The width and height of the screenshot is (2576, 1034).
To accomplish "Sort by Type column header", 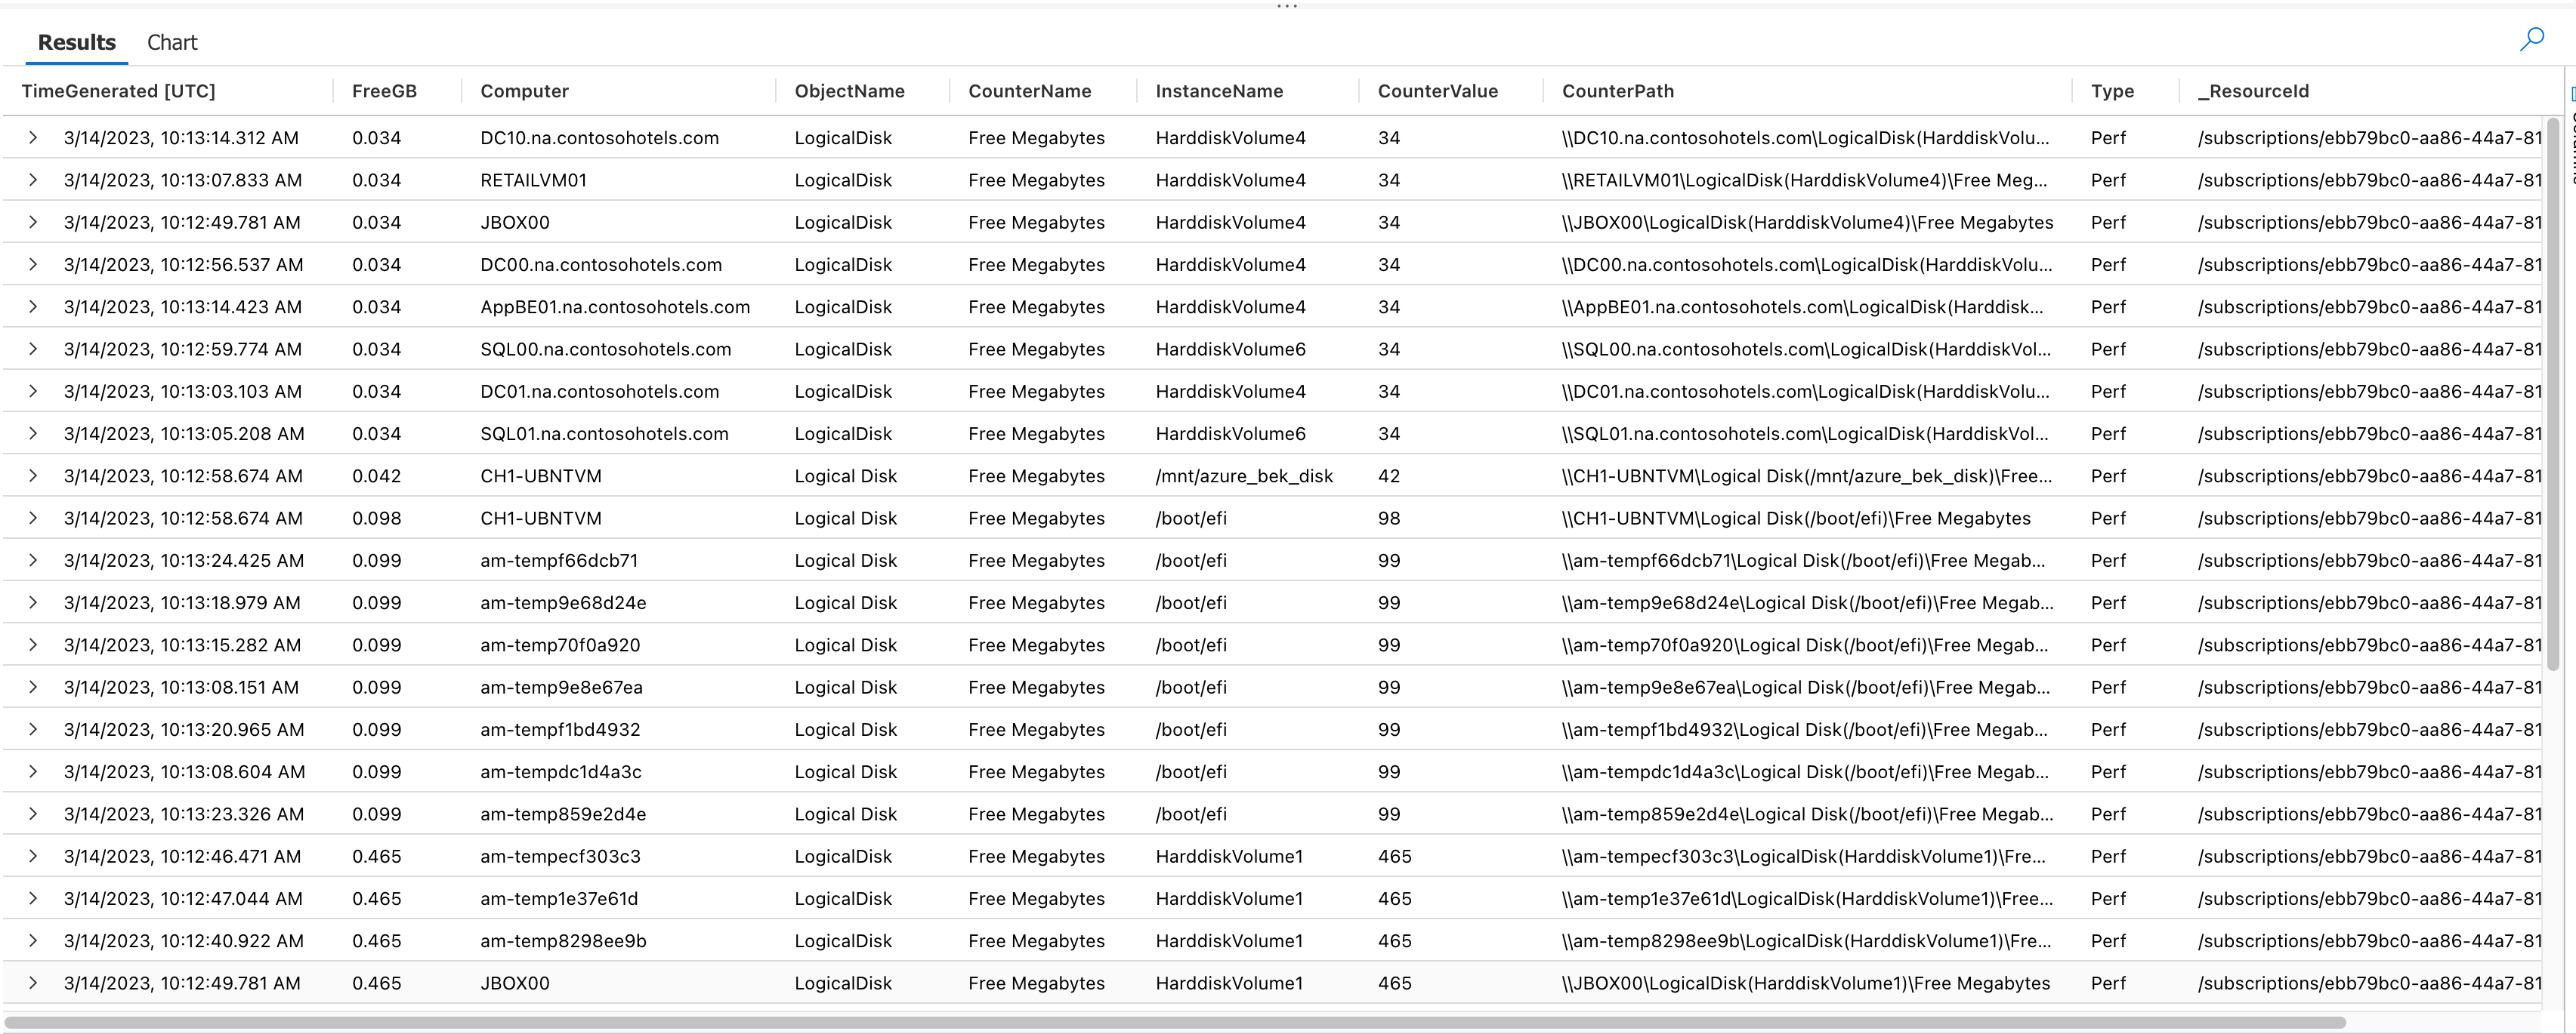I will coord(2112,91).
